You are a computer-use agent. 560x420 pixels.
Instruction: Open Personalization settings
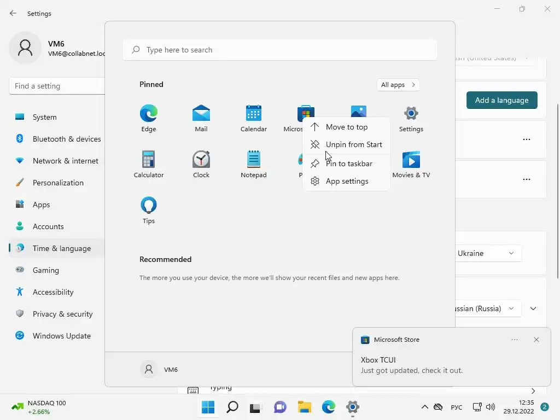(x=57, y=183)
